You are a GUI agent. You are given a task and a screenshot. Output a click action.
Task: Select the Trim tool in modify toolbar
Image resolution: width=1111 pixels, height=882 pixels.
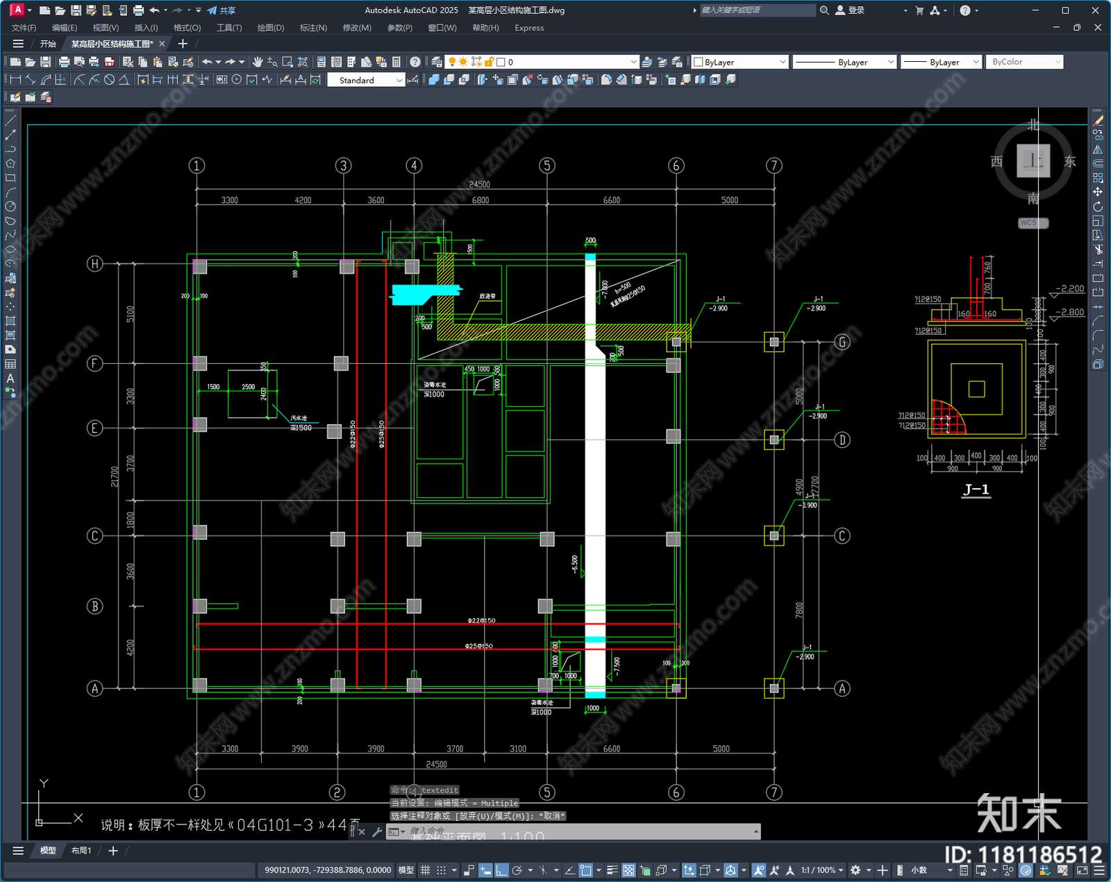click(x=1098, y=249)
